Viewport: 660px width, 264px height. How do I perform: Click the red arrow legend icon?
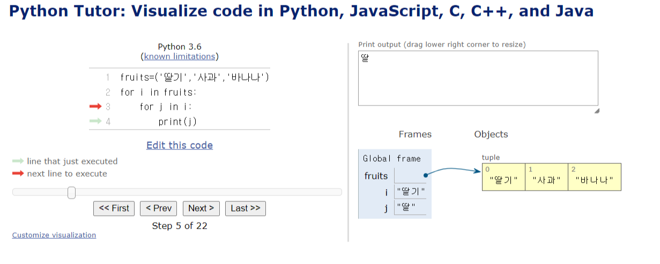(x=18, y=174)
